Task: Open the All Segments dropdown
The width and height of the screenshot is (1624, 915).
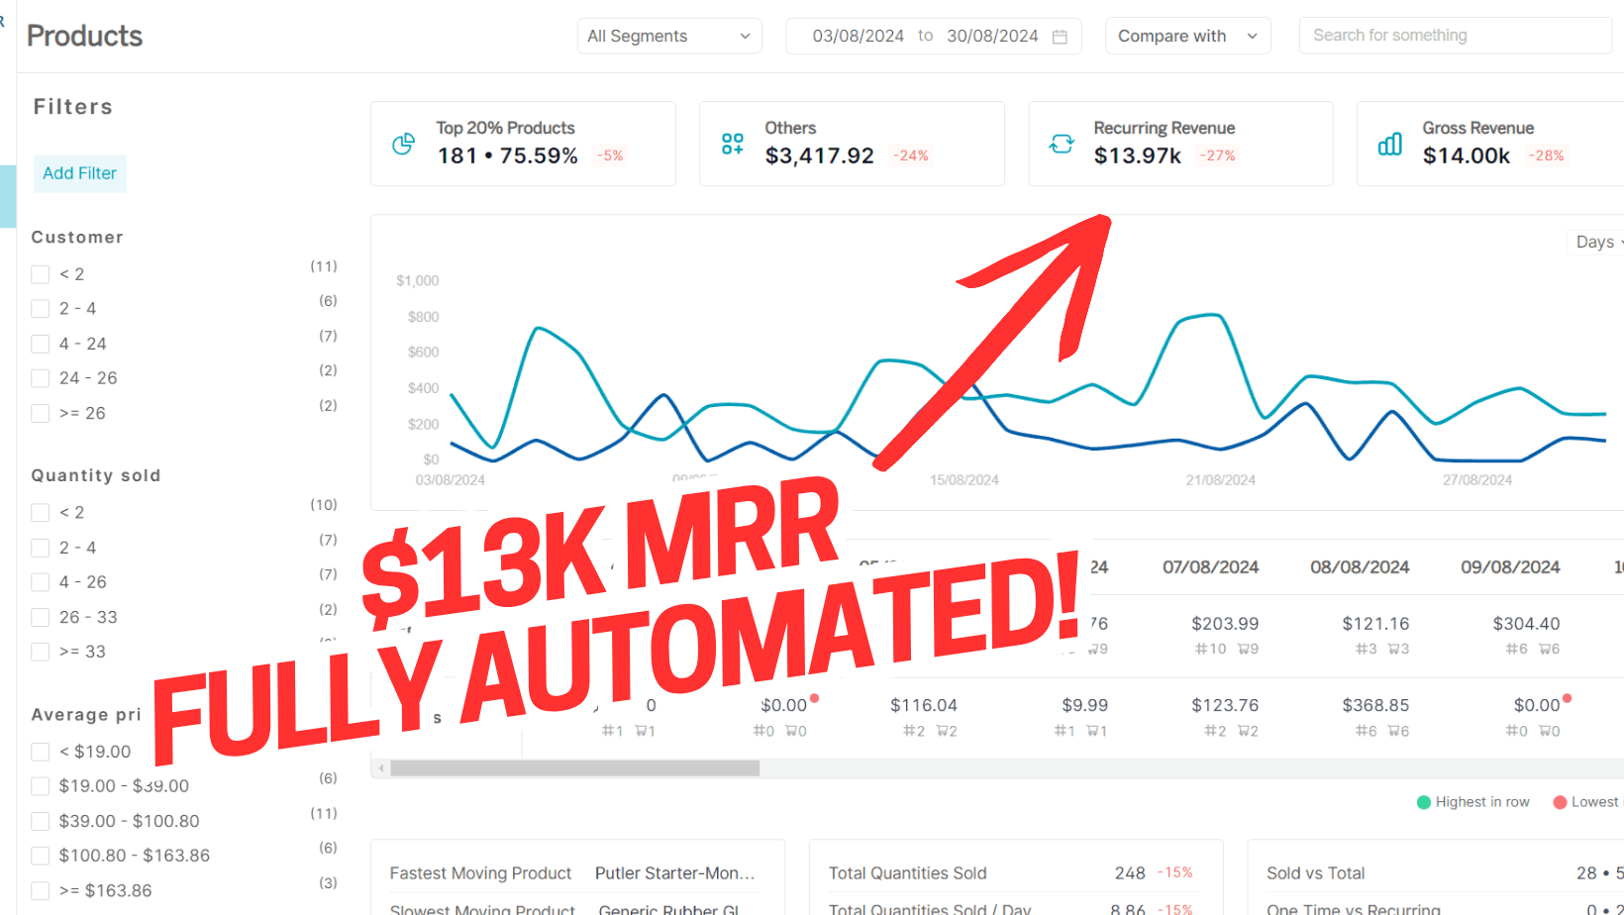Action: 669,37
